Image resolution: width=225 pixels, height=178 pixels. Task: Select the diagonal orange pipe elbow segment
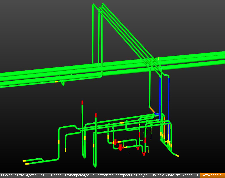point(152,110)
